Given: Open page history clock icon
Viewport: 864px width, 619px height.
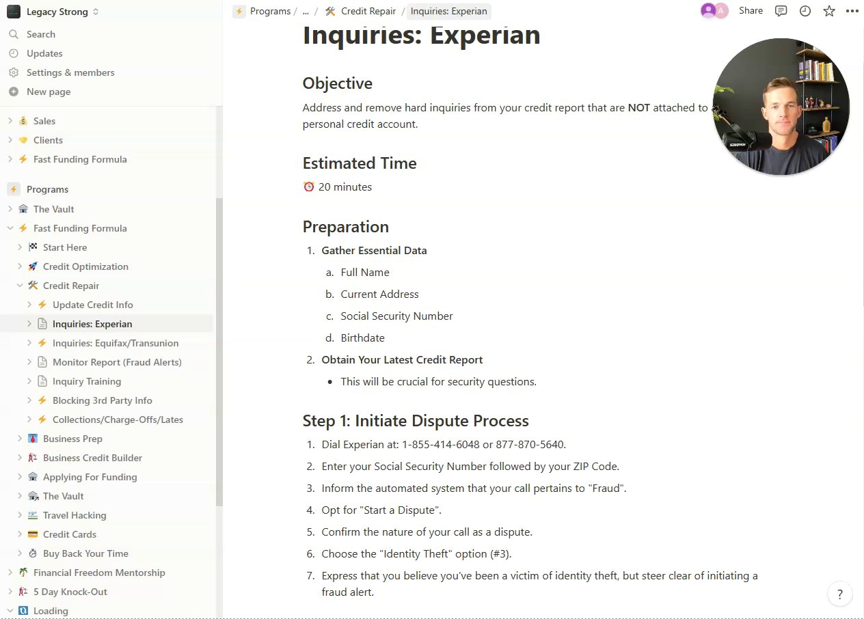Looking at the screenshot, I should tap(805, 11).
